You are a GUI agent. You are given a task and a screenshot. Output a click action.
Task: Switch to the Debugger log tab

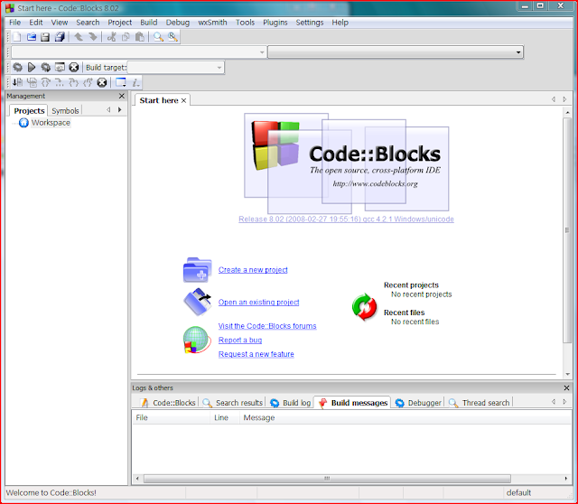point(418,403)
